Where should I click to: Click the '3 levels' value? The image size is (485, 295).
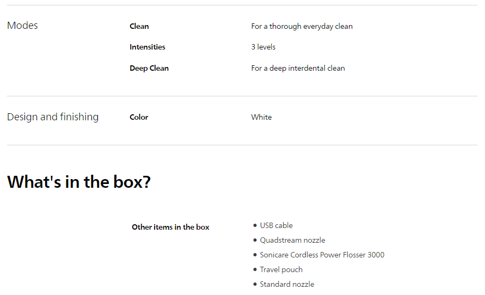tap(263, 47)
